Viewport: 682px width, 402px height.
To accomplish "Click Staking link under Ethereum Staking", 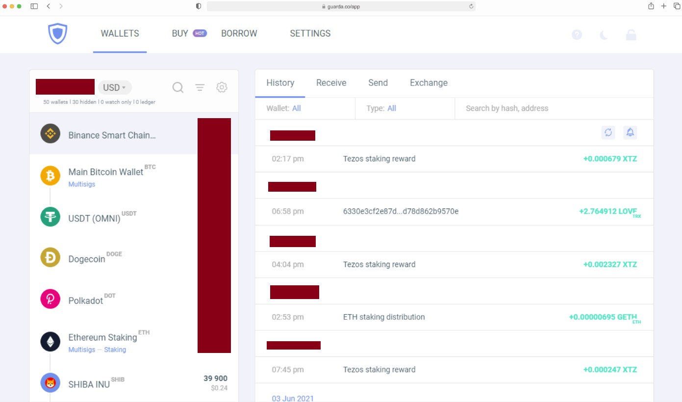I will point(115,350).
